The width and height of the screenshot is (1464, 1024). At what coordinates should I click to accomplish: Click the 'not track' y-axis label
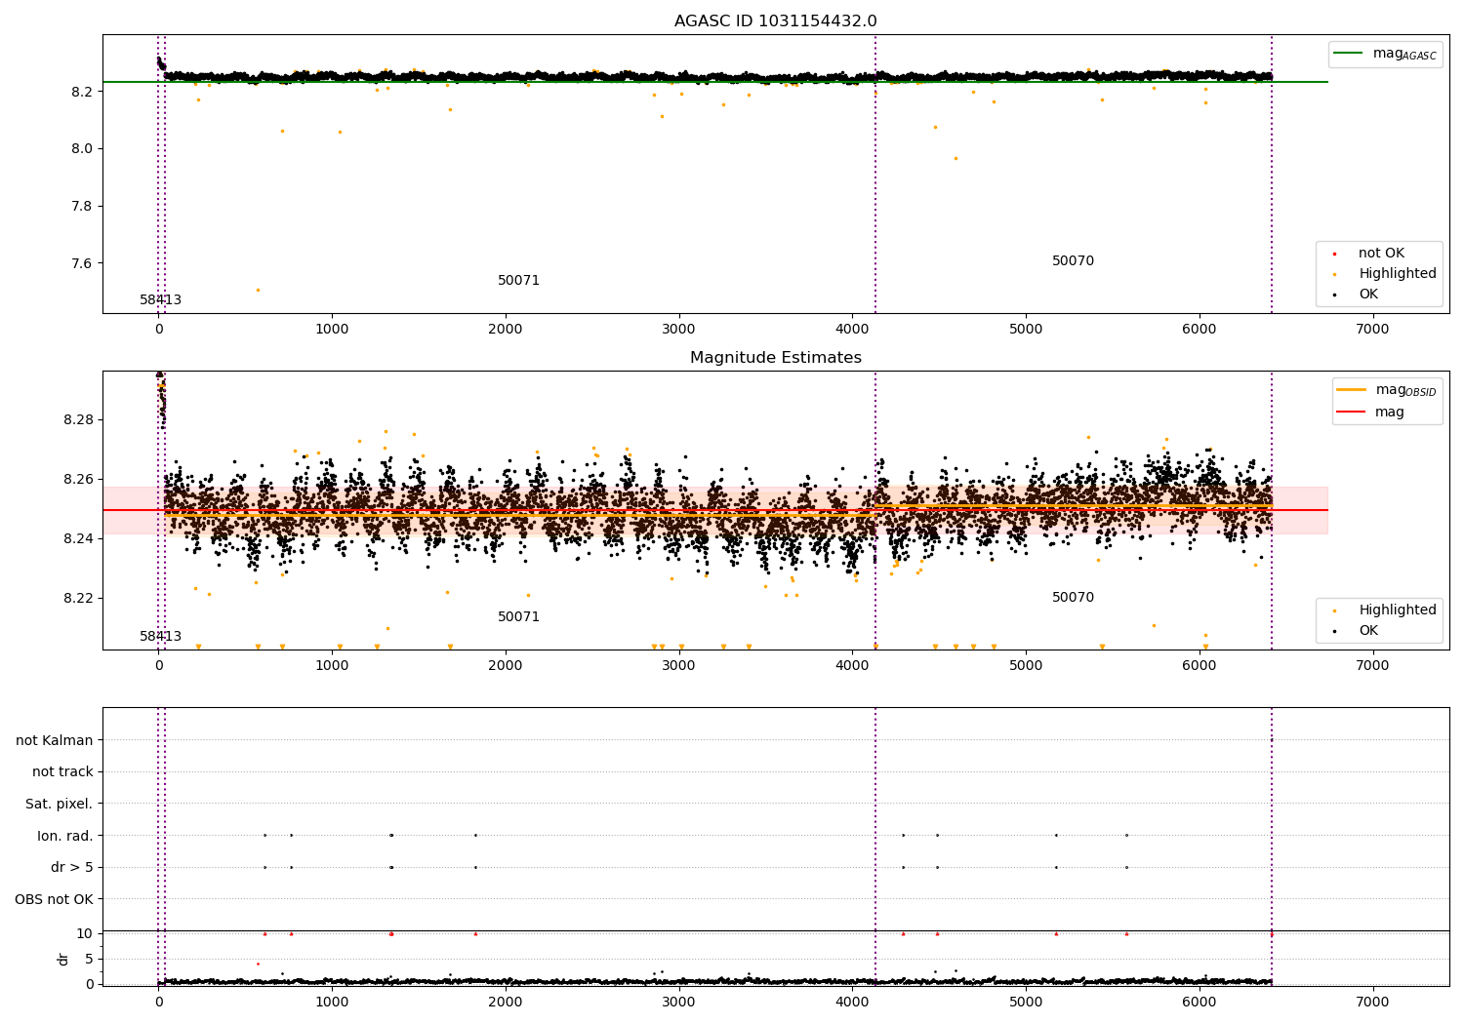[62, 772]
